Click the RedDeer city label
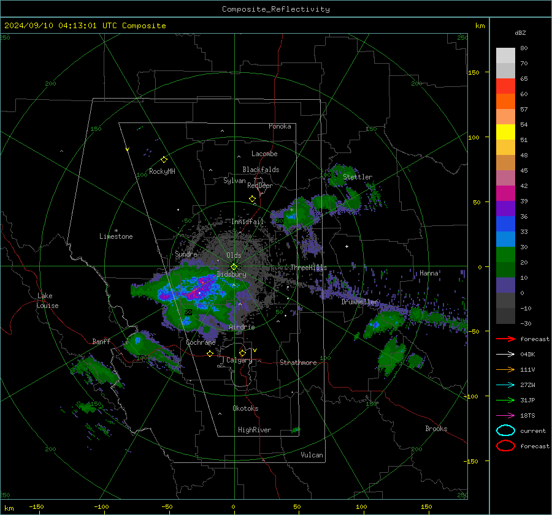The width and height of the screenshot is (552, 515). point(260,186)
